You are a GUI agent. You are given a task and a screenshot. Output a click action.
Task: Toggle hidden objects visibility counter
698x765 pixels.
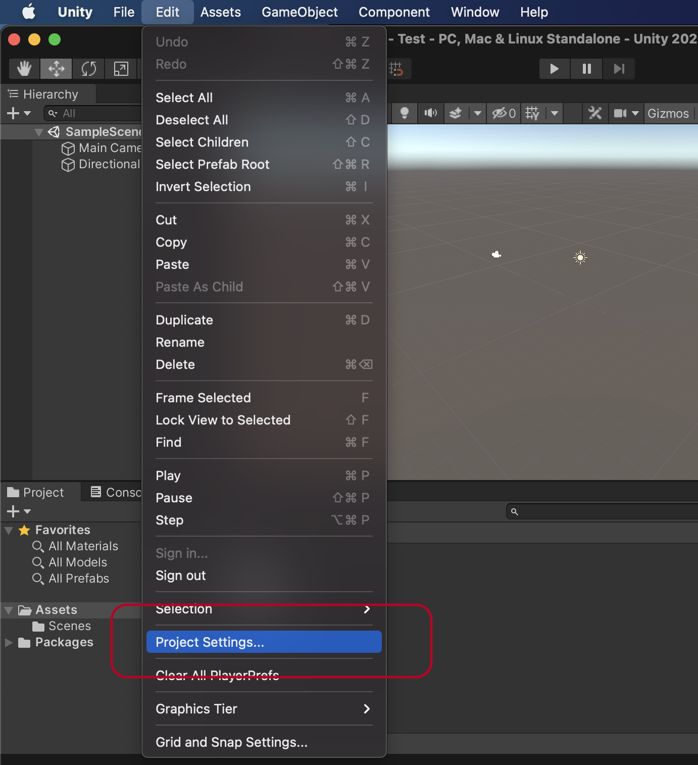[x=504, y=113]
